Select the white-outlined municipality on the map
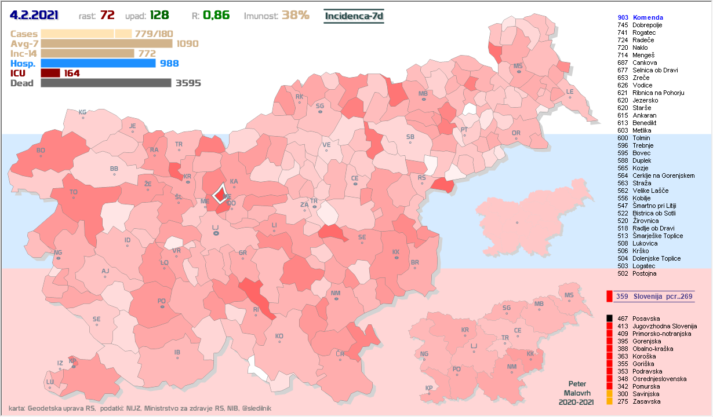Screen dimensions: 713x417 pos(220,193)
